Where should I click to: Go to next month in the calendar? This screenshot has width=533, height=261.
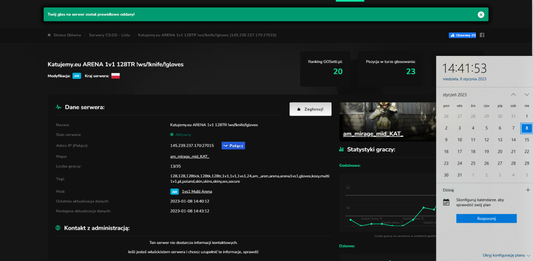coord(527,94)
